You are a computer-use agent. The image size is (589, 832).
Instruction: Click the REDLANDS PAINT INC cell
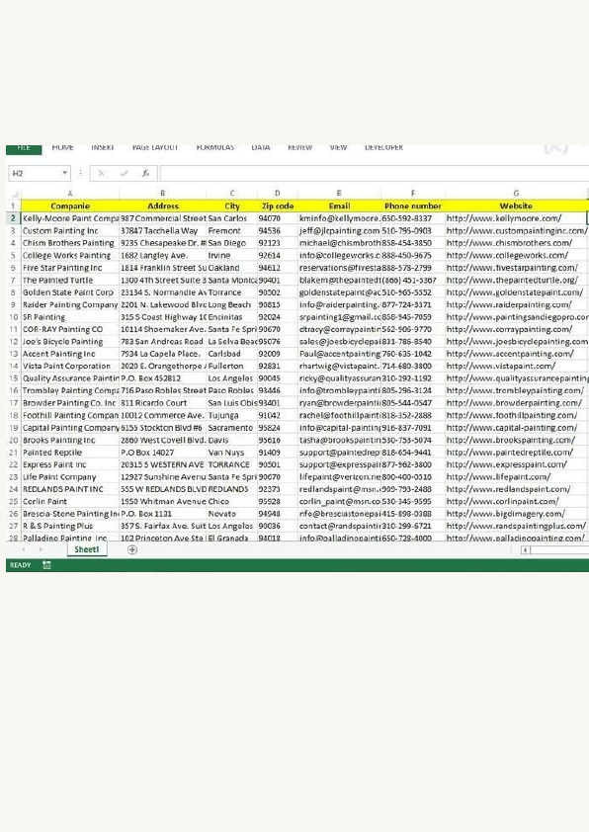70,489
